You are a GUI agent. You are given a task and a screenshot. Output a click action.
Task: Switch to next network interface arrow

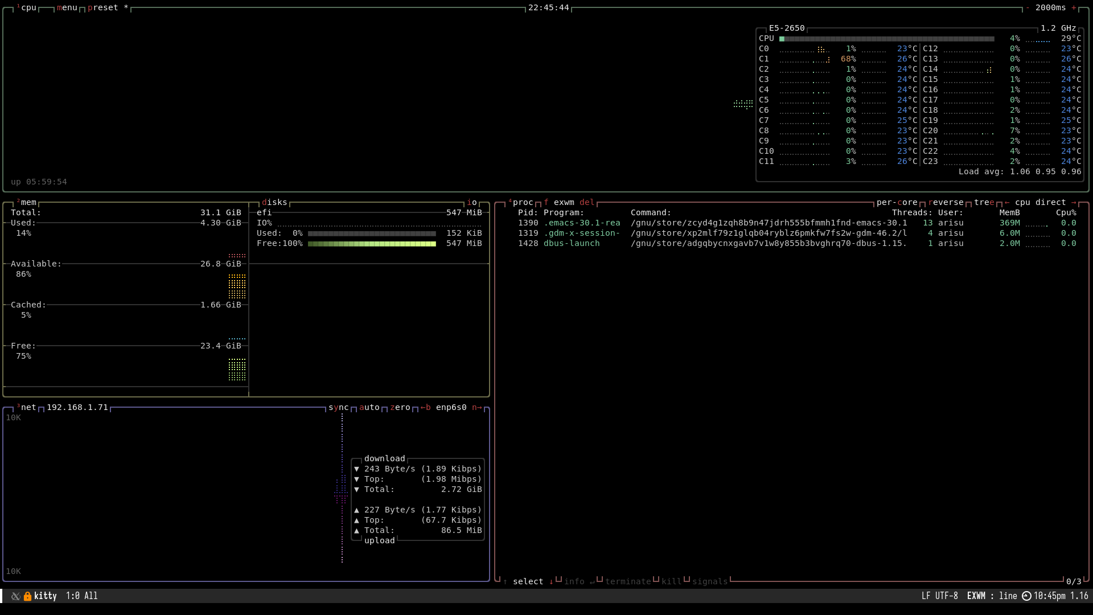(x=477, y=407)
